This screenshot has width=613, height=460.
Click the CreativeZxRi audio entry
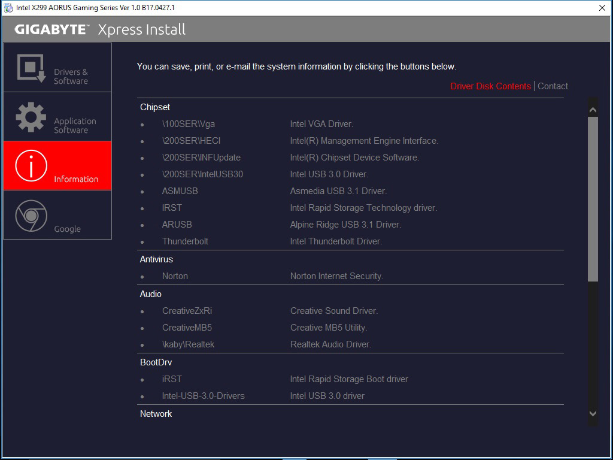click(x=187, y=311)
